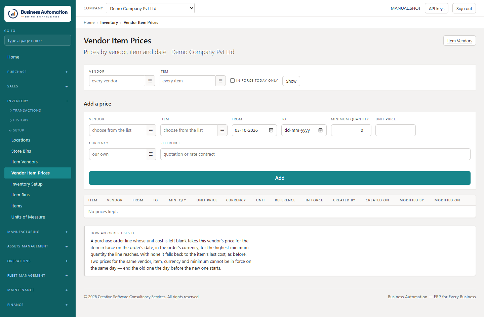Open the Company dropdown

click(150, 8)
